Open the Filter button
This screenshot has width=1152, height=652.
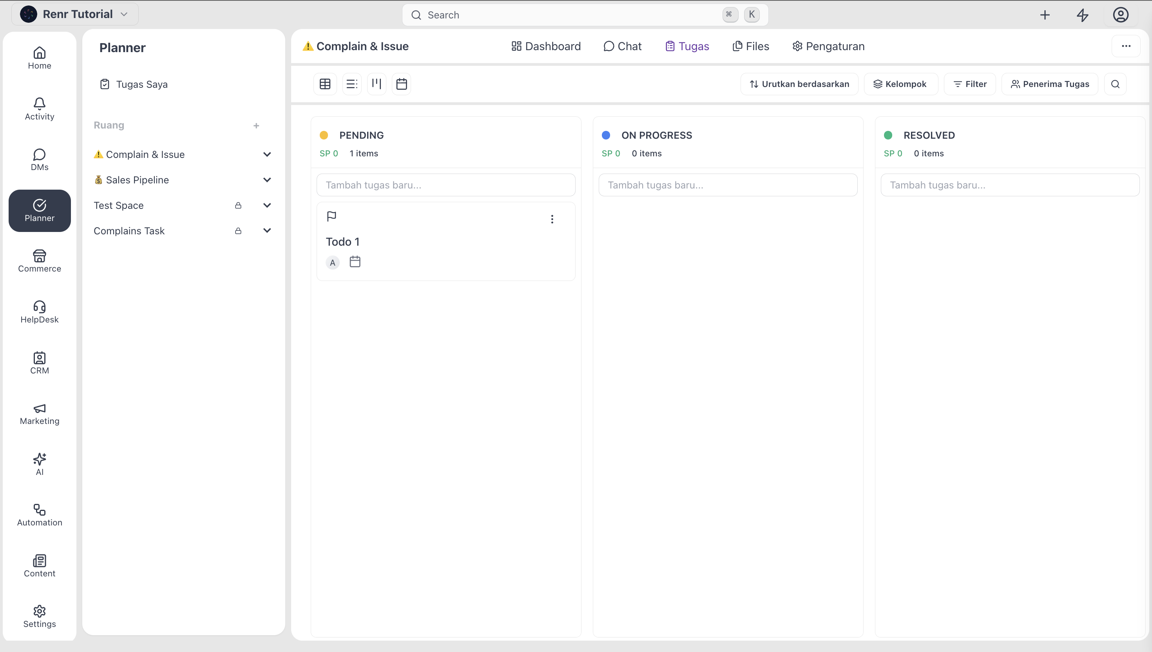[x=970, y=84]
